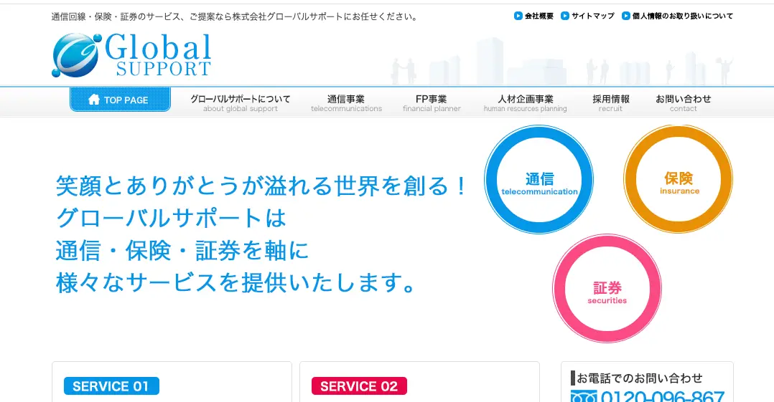
Task: Click the free-dial icon beside the phone number
Action: click(584, 396)
